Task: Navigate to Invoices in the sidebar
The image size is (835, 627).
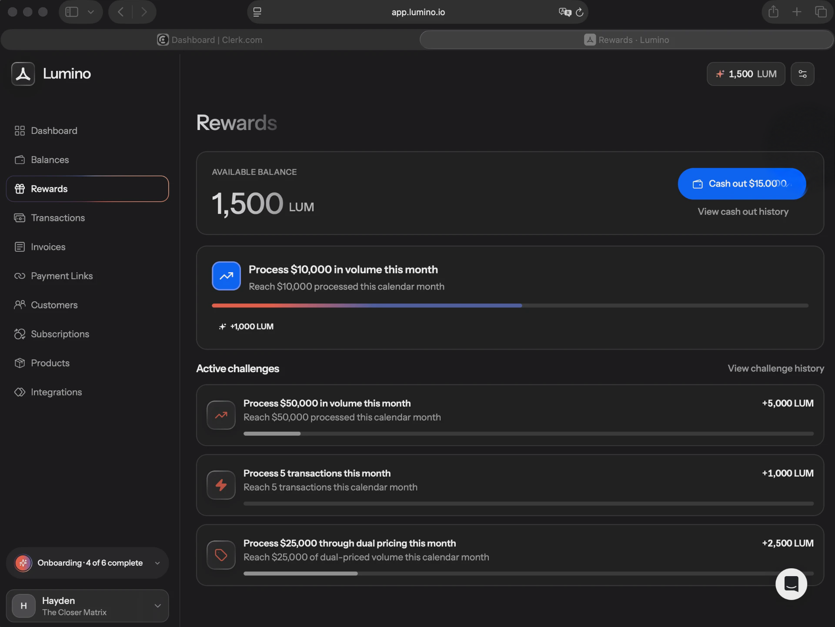Action: coord(87,247)
